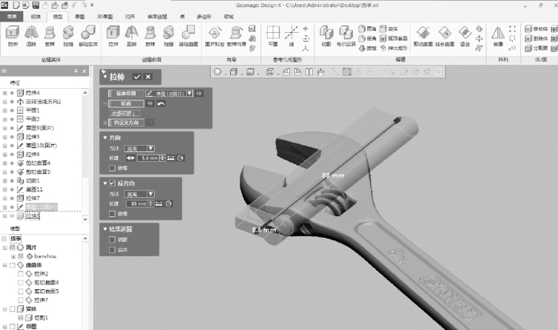Open the 基础实体 primitive solid tool
Viewport: 558px width, 330px height.
[x=88, y=36]
